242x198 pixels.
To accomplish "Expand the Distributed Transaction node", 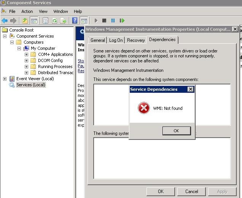I will pos(26,73).
